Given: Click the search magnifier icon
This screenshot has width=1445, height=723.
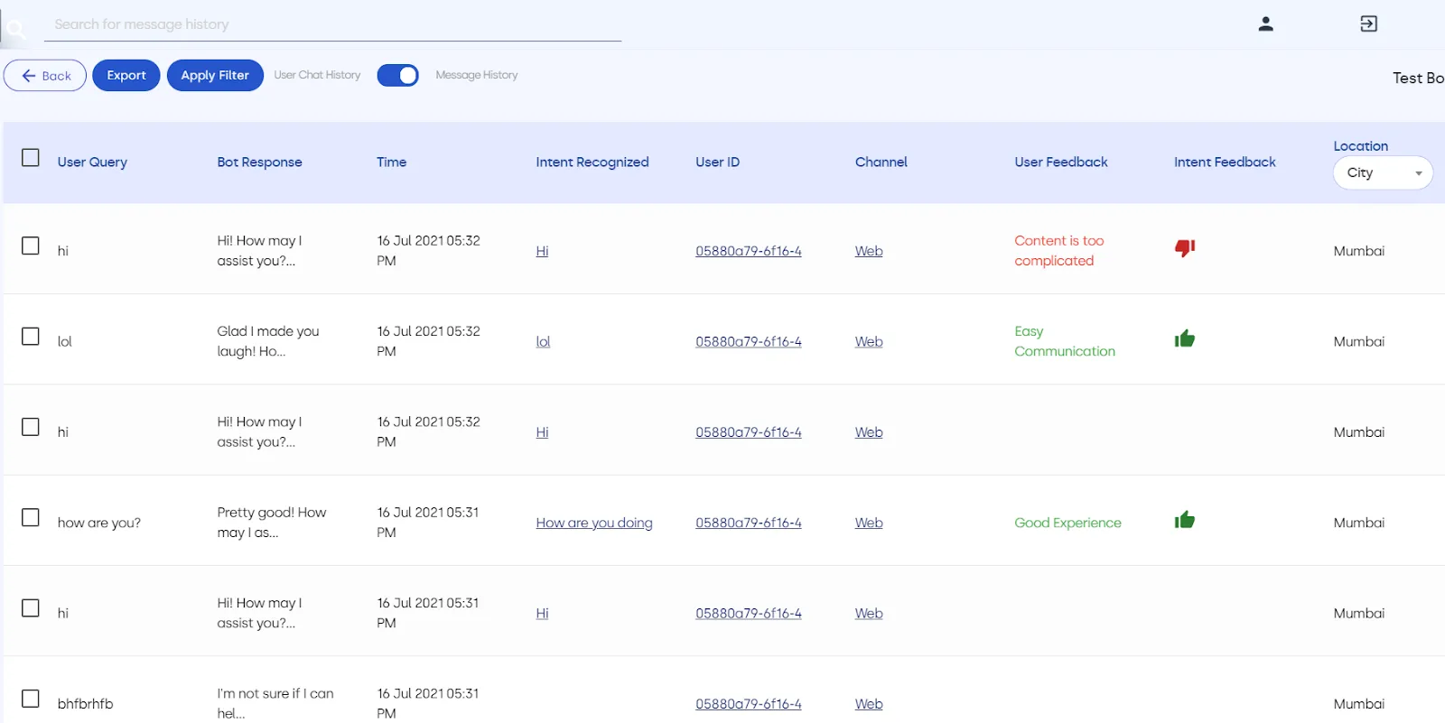Looking at the screenshot, I should pyautogui.click(x=14, y=29).
